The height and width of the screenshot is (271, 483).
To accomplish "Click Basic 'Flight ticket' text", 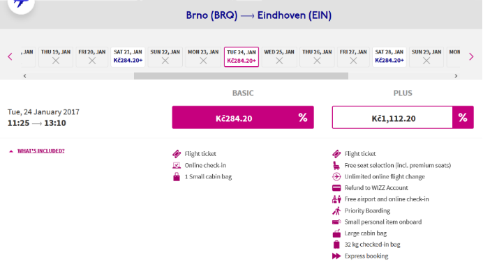I will pos(200,154).
